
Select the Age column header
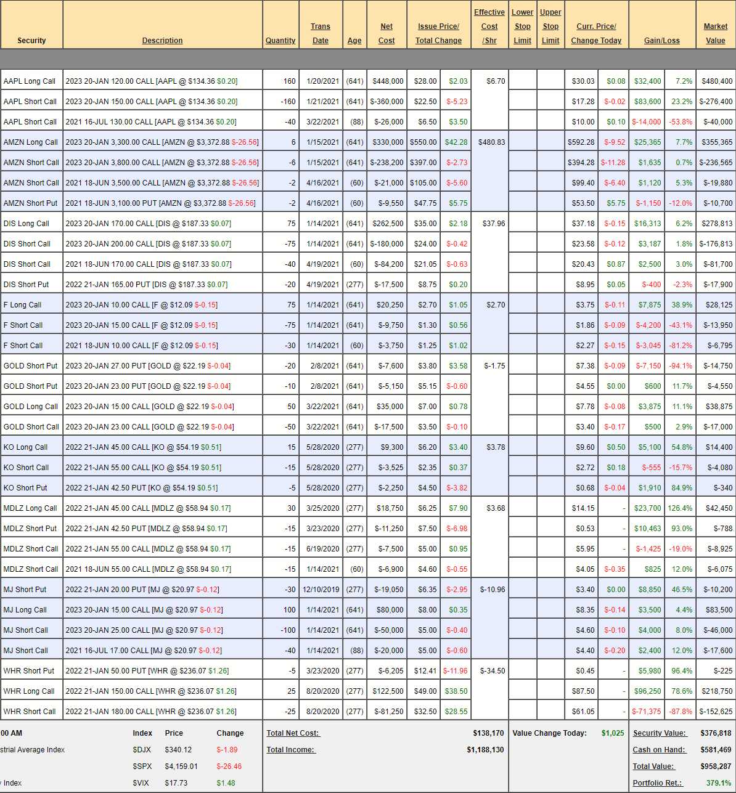click(x=354, y=41)
